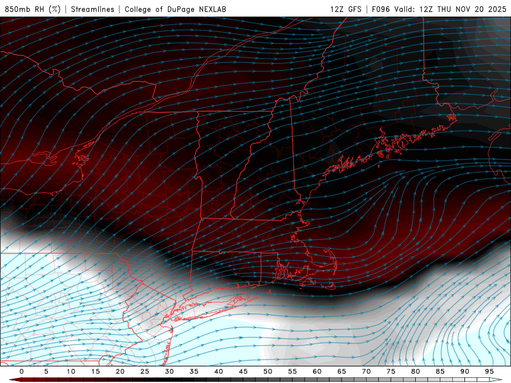The height and width of the screenshot is (383, 511).
Task: Click the "12Z GFS" model run label
Action: tap(346, 9)
